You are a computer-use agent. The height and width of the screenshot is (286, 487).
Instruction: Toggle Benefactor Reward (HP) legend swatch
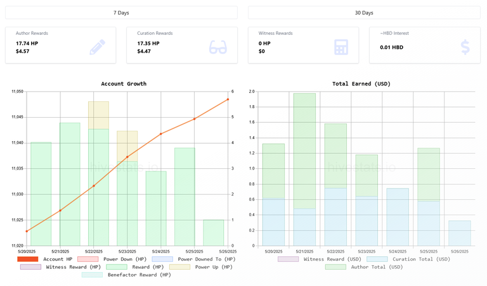92,275
